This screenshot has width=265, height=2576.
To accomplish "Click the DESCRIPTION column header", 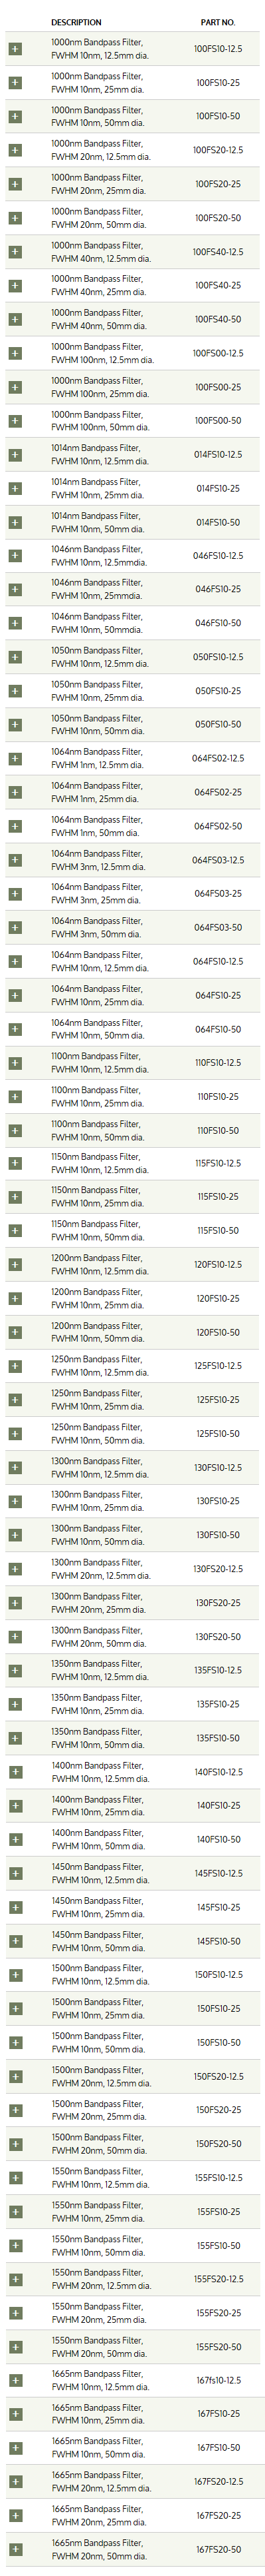I will click(76, 22).
